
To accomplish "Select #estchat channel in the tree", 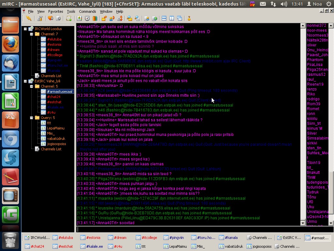I will tap(54, 102).
